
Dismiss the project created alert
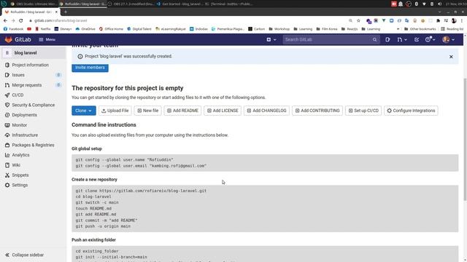point(451,57)
